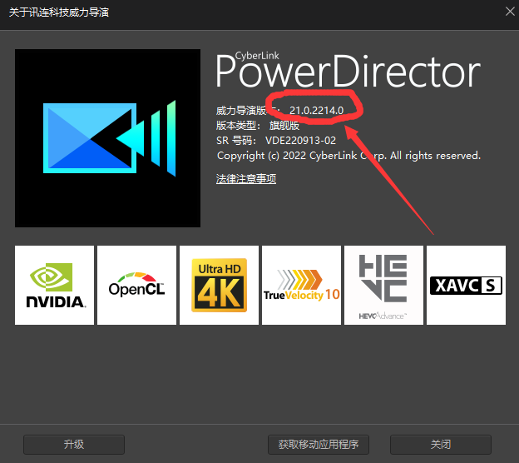Click the 获取移动应用程序 button
This screenshot has height=463, width=519.
click(x=319, y=445)
